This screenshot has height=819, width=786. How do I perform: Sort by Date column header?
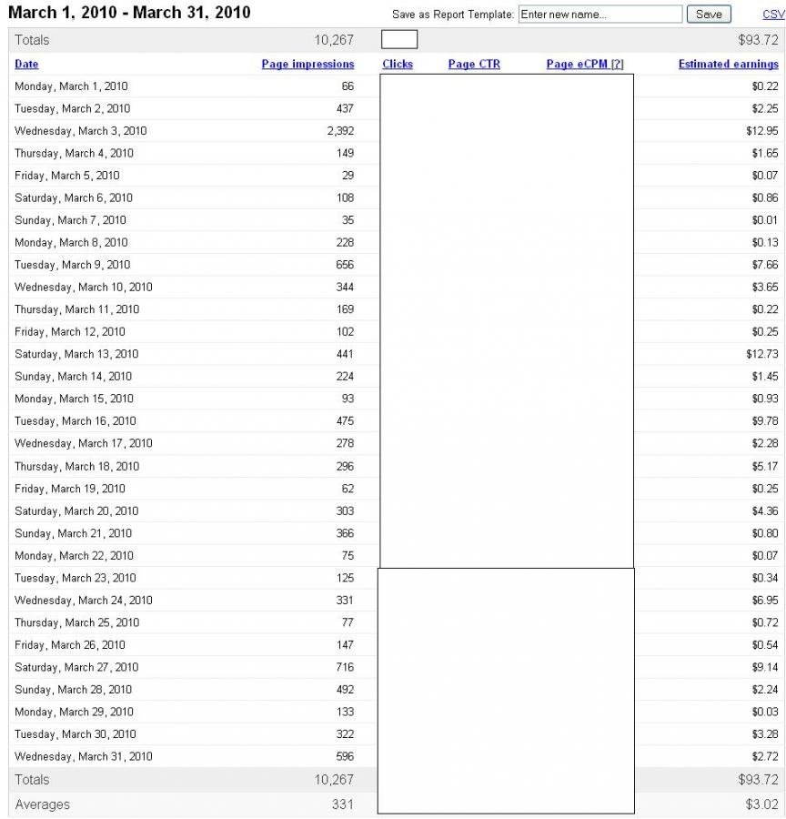click(26, 64)
